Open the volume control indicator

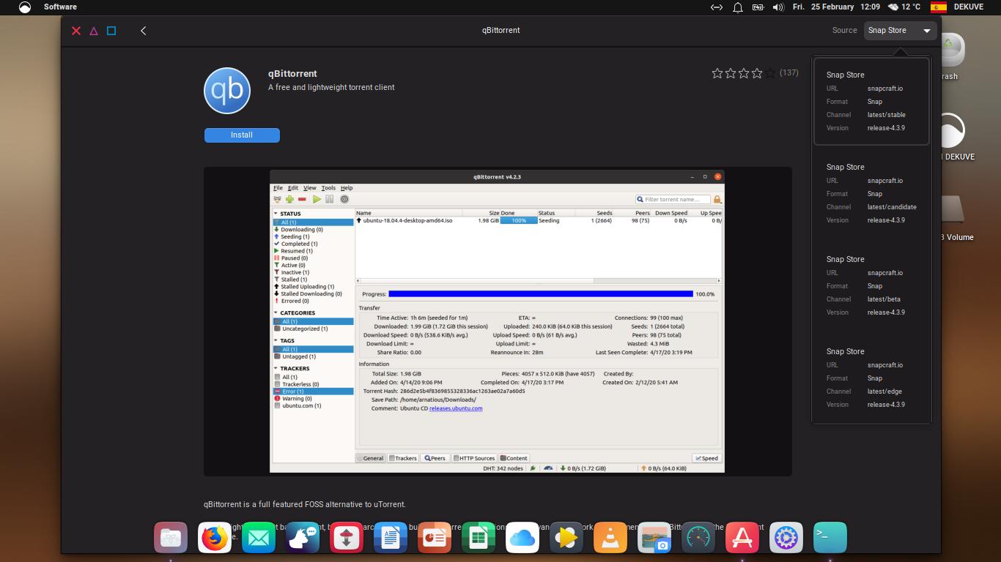[x=778, y=7]
